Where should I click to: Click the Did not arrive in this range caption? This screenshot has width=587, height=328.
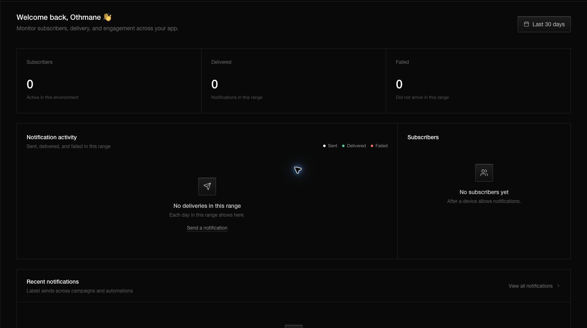coord(422,97)
